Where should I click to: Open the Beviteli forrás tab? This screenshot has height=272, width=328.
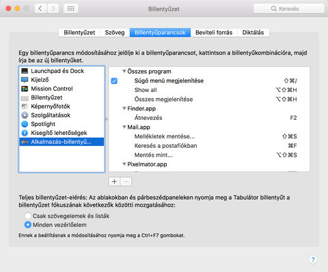[x=214, y=33]
